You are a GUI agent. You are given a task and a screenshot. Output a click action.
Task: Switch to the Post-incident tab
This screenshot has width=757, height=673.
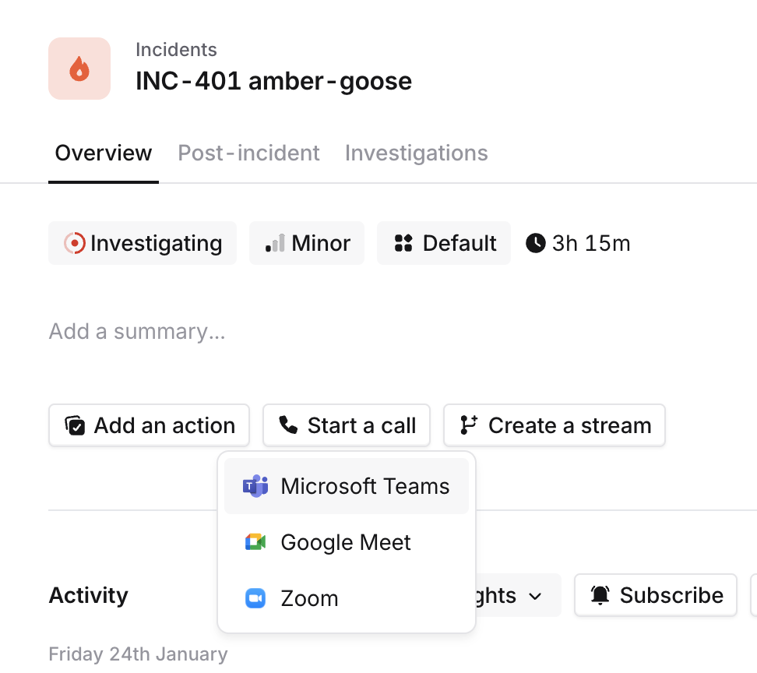(248, 153)
